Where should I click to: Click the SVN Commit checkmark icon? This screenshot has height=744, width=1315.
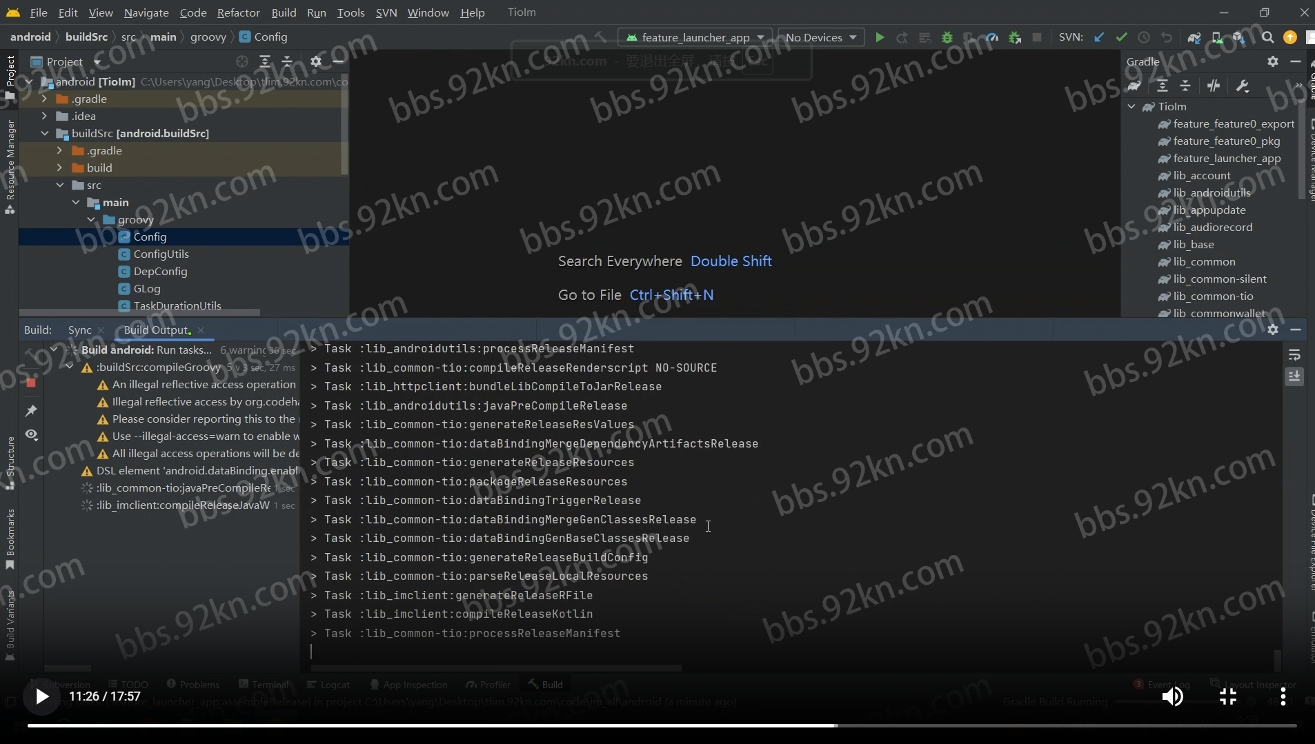[x=1121, y=37]
